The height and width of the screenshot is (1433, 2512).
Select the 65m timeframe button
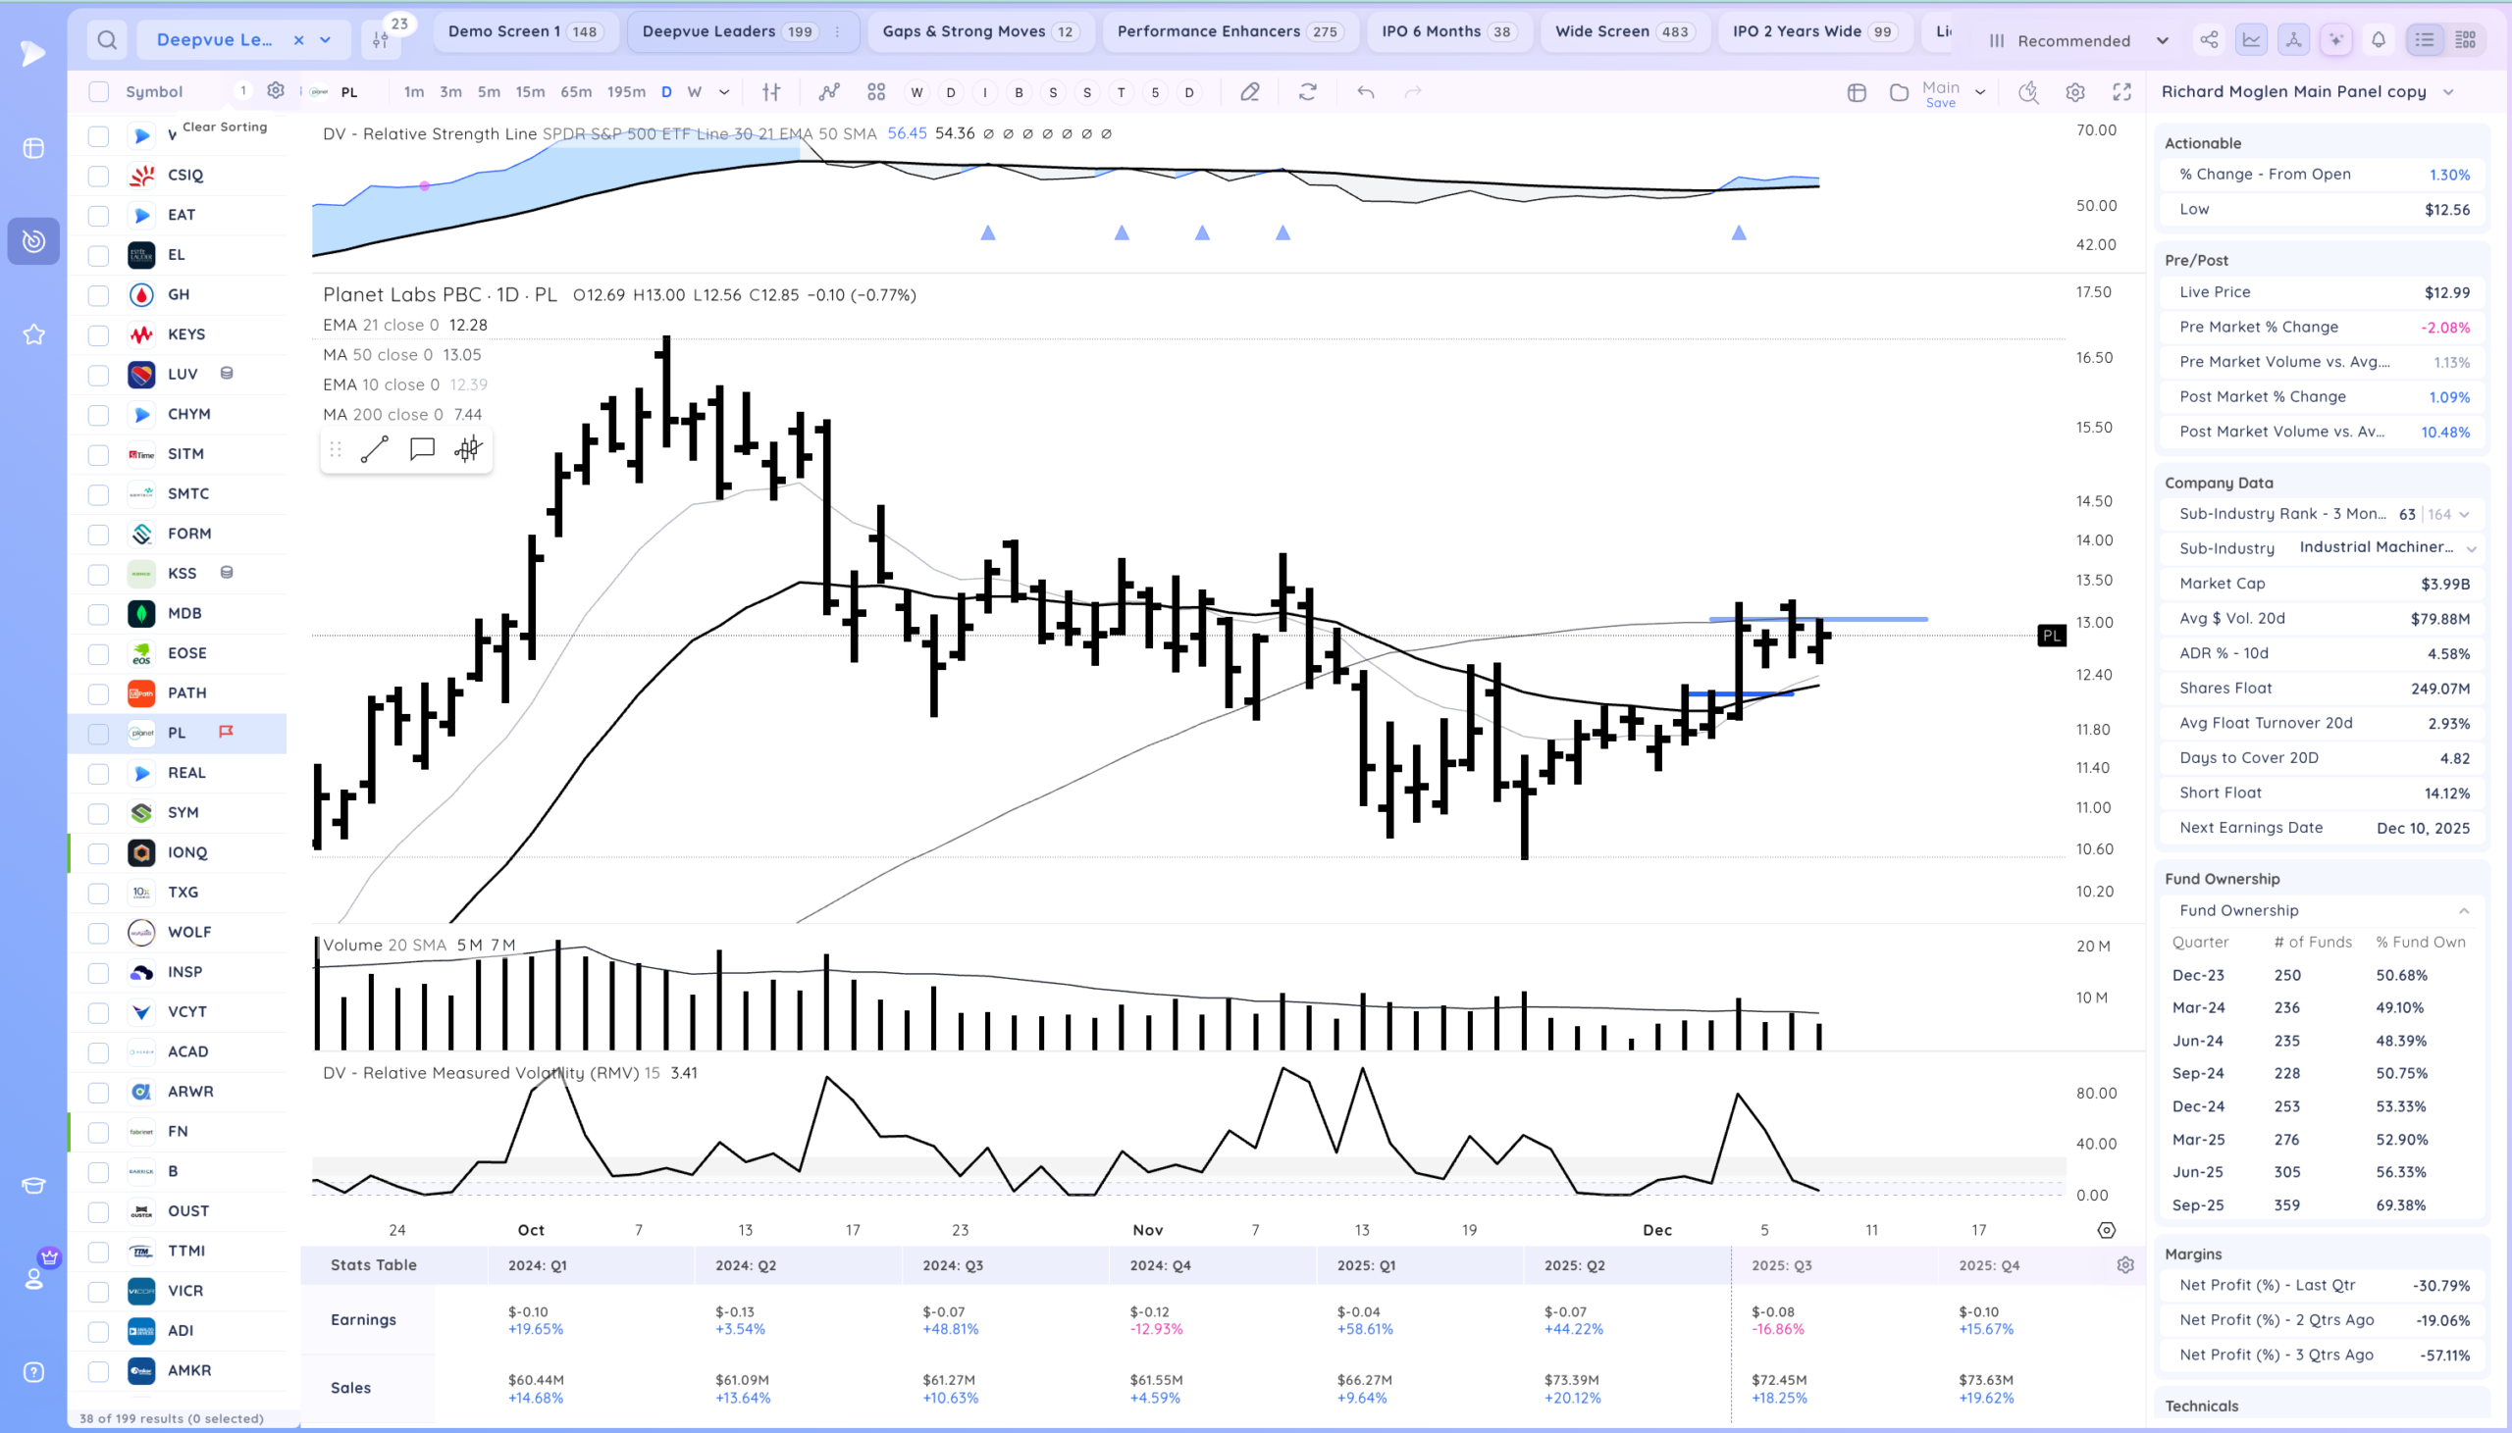tap(576, 91)
